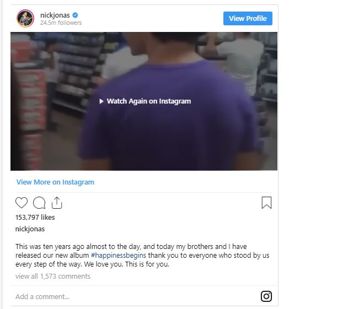Like the post with the heart icon

pyautogui.click(x=22, y=203)
